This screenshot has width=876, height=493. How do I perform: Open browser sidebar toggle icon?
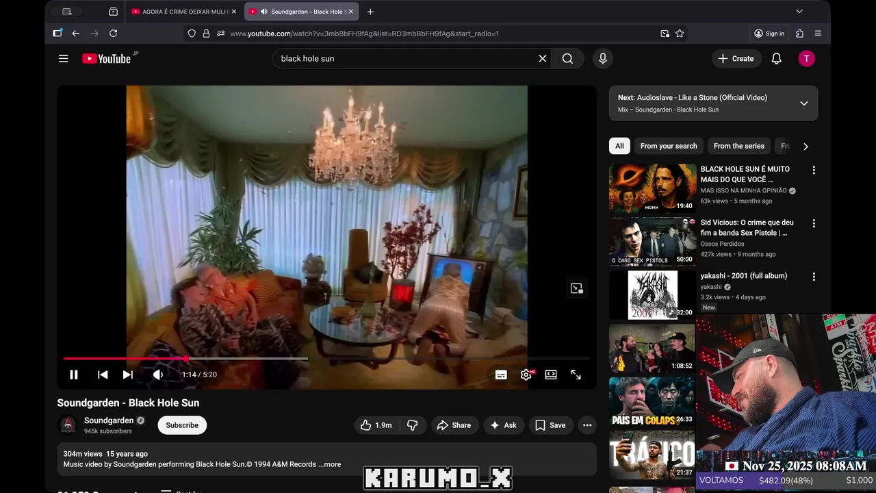[x=57, y=33]
